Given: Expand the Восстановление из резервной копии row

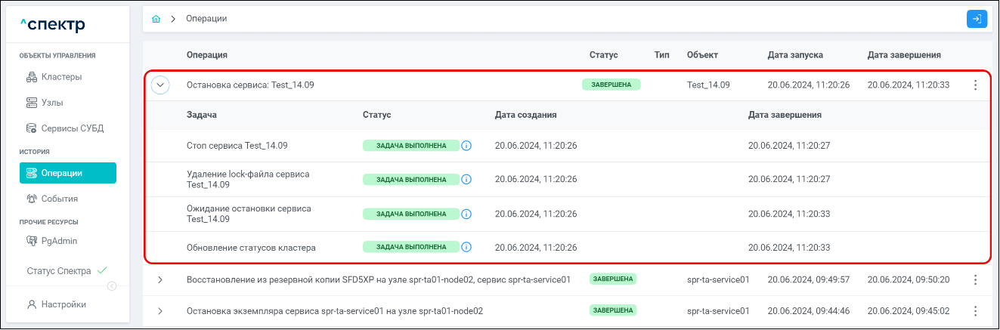Looking at the screenshot, I should coord(160,279).
